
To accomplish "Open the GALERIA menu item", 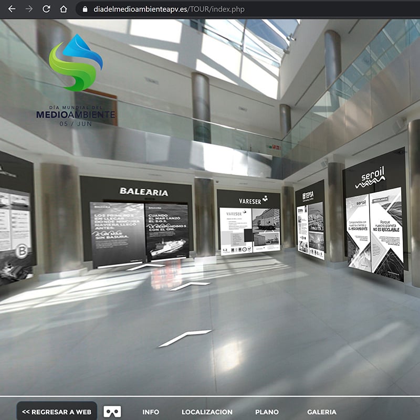I will 321,412.
